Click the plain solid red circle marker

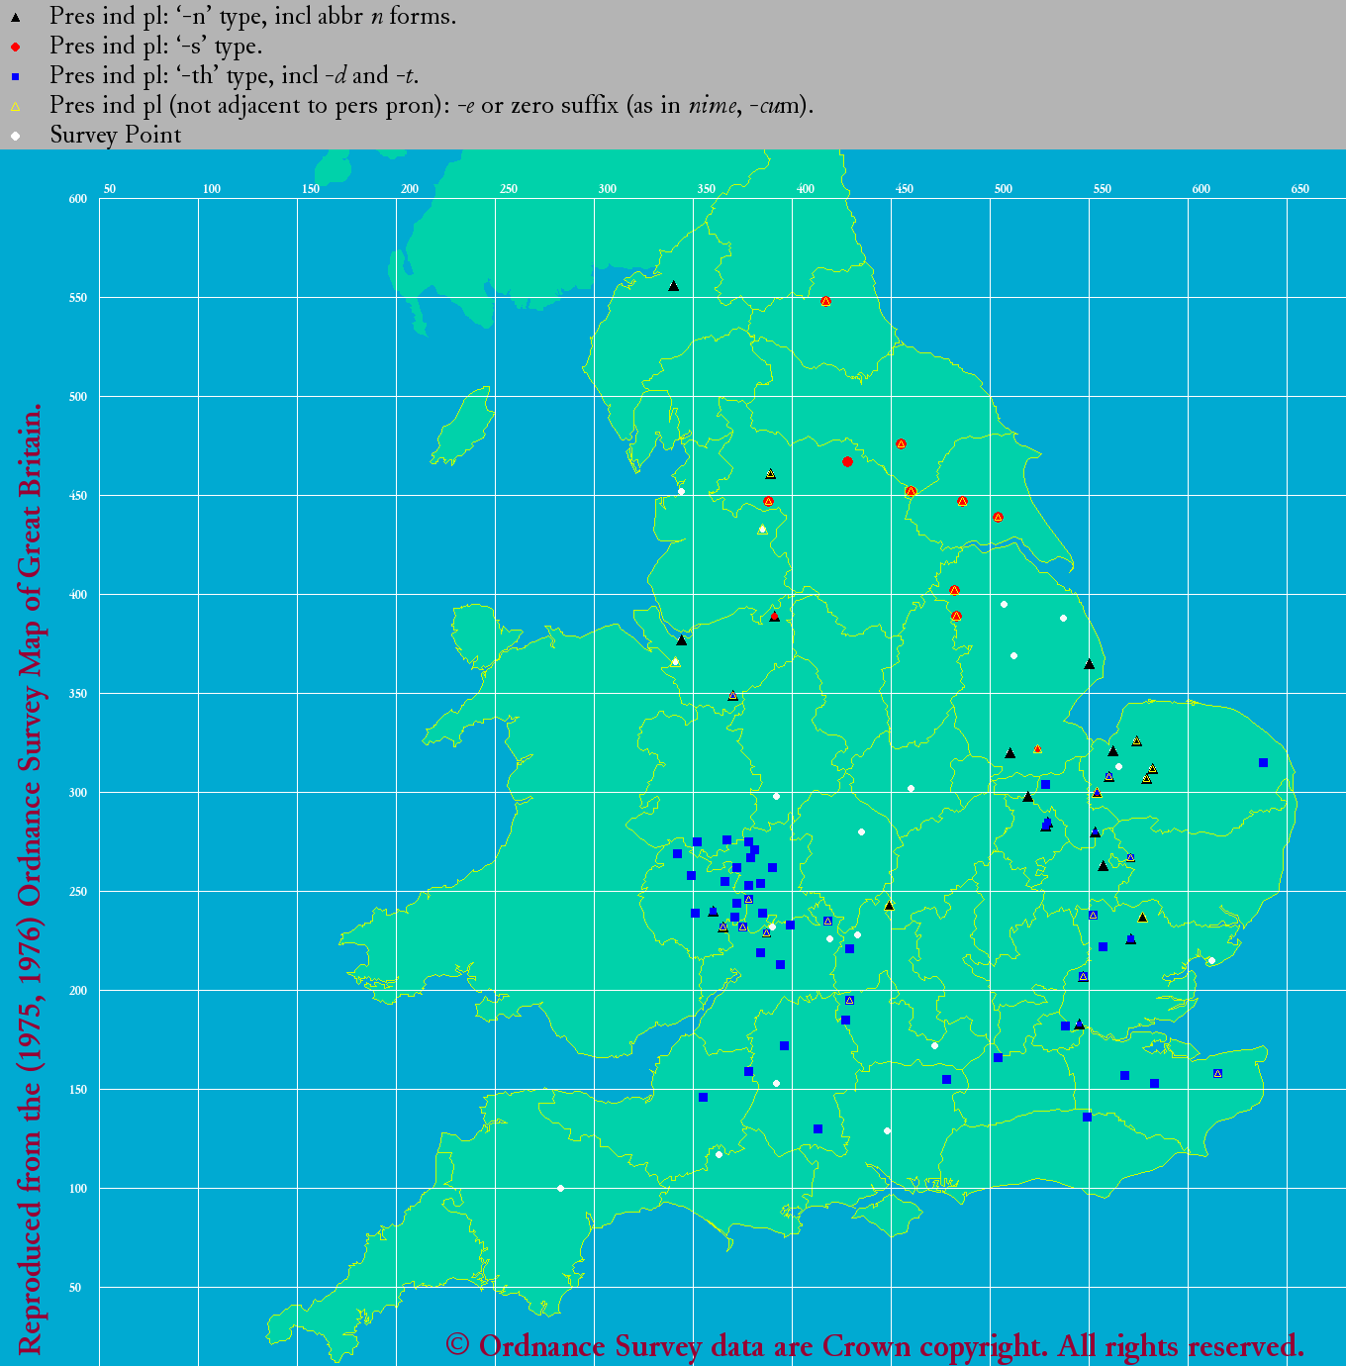[847, 462]
